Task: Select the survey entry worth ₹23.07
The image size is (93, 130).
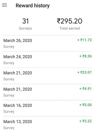Action: (48, 76)
